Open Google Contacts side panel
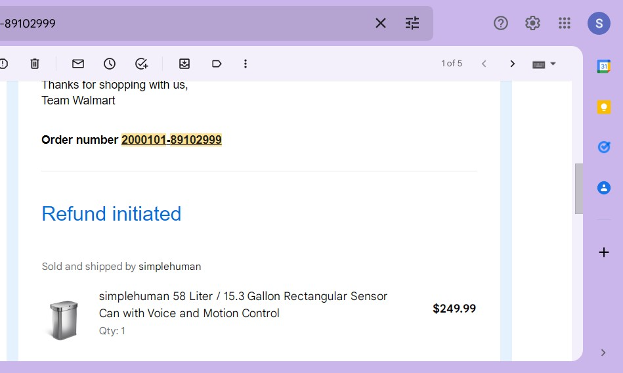Image resolution: width=623 pixels, height=373 pixels. tap(604, 188)
